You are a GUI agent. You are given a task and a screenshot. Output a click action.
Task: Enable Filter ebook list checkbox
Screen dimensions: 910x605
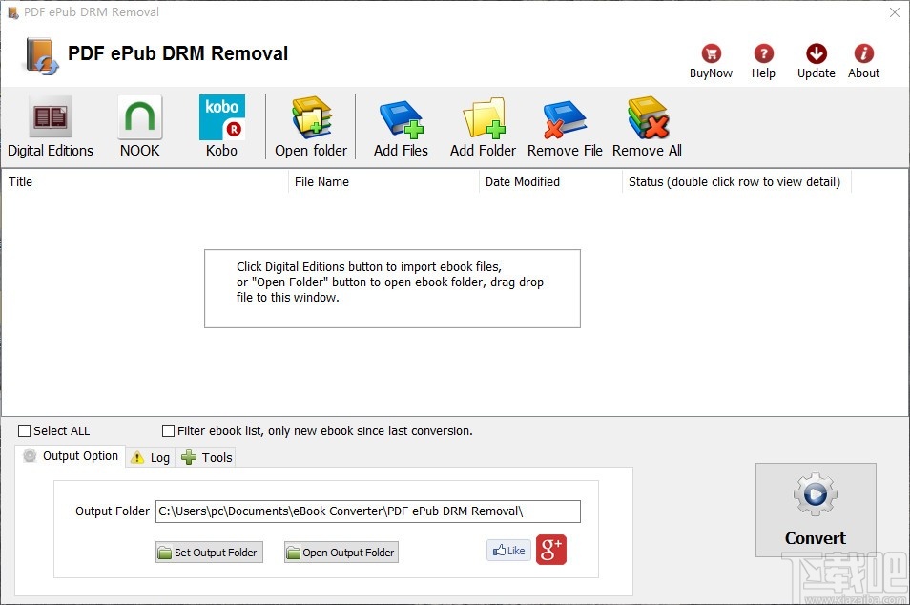pyautogui.click(x=168, y=430)
